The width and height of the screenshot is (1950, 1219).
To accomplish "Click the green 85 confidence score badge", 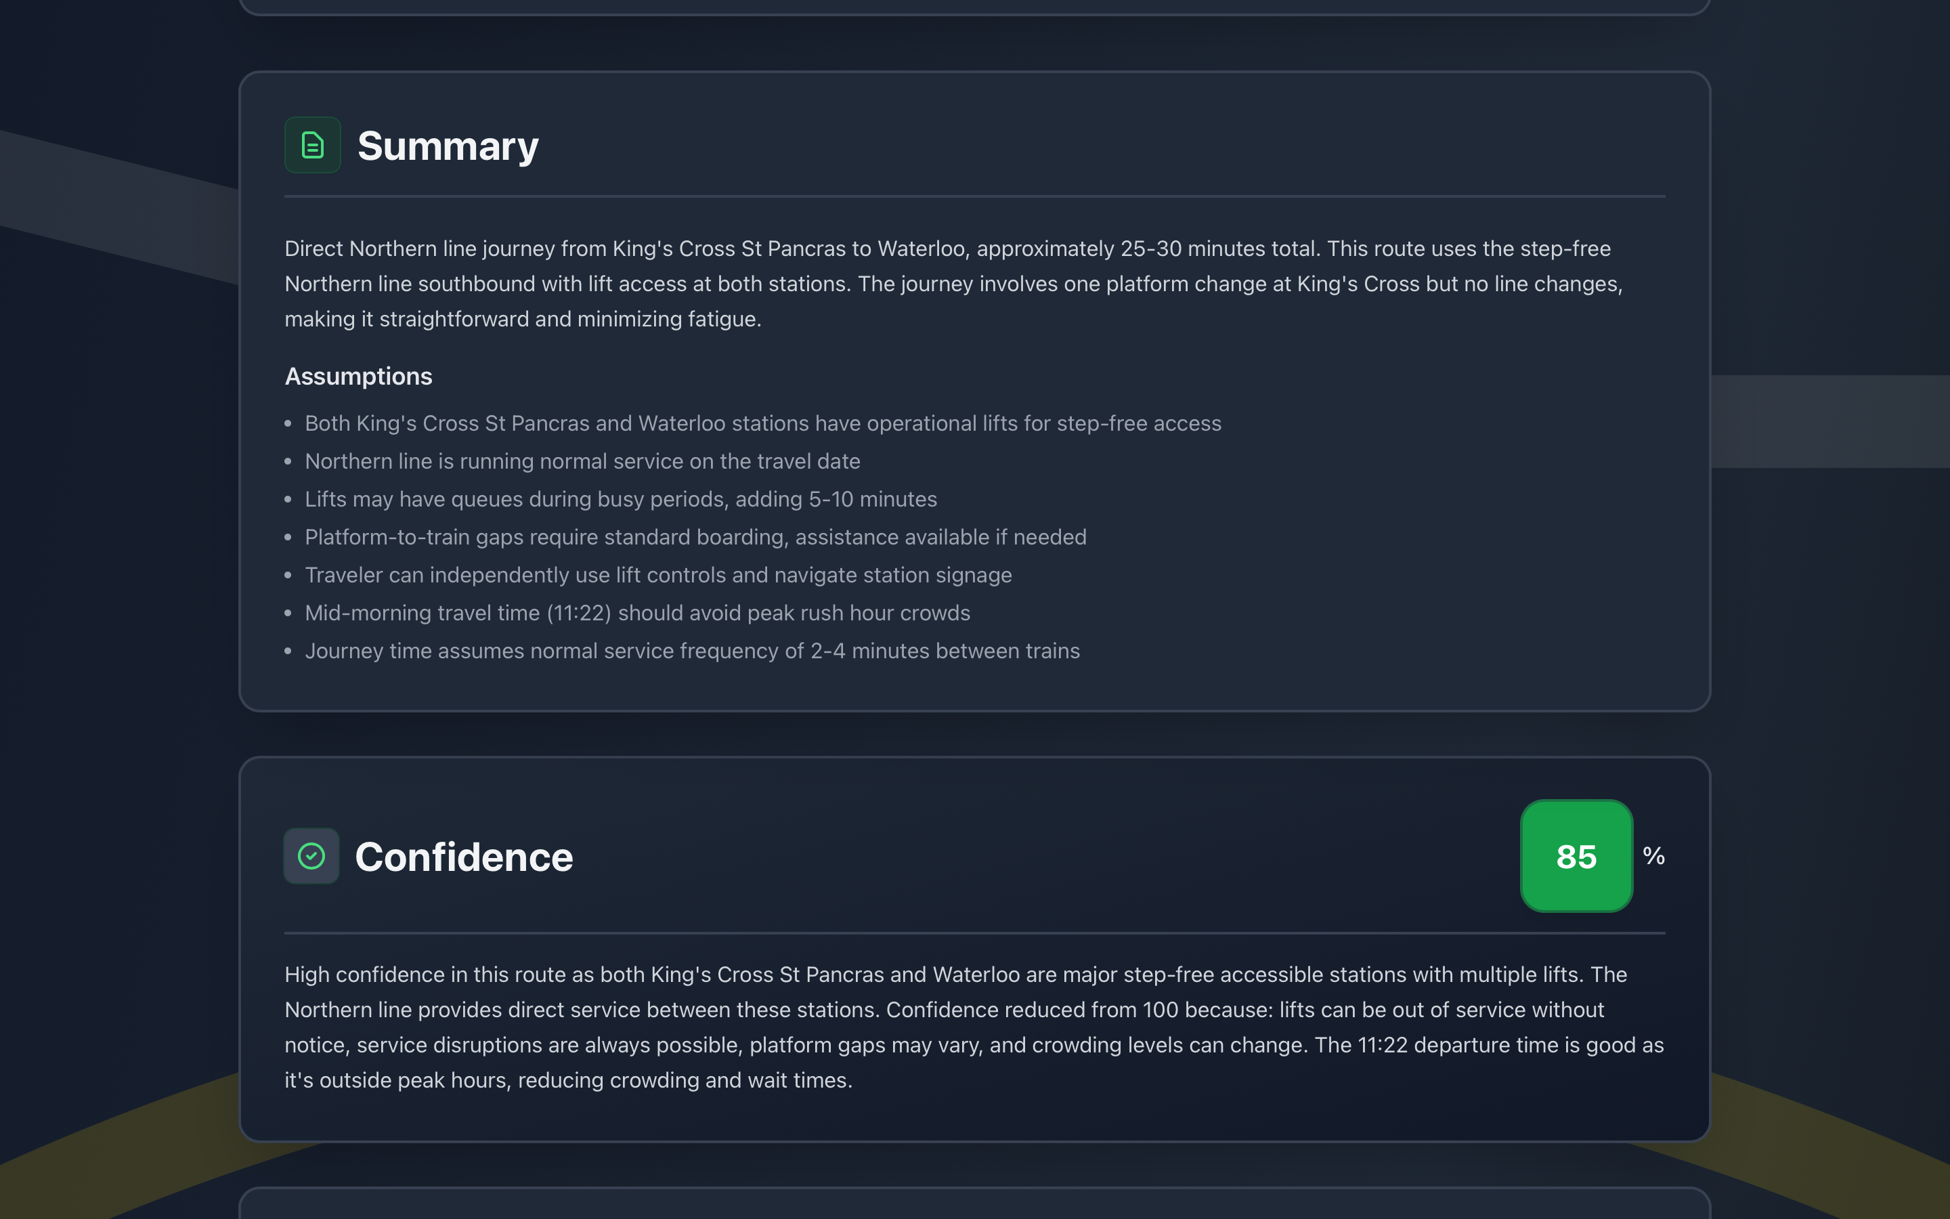I will point(1576,856).
